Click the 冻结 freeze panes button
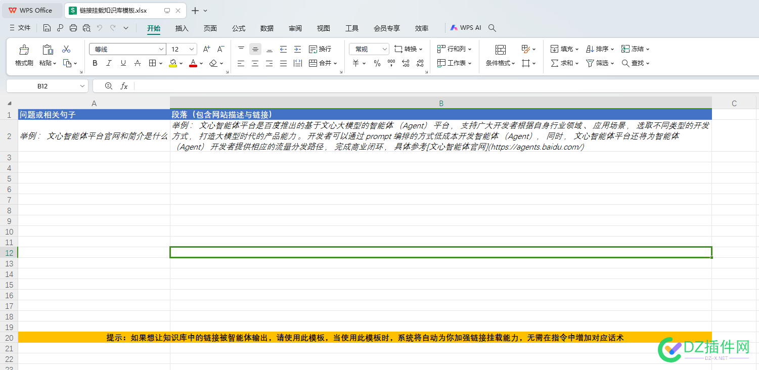This screenshot has height=370, width=759. (635, 49)
